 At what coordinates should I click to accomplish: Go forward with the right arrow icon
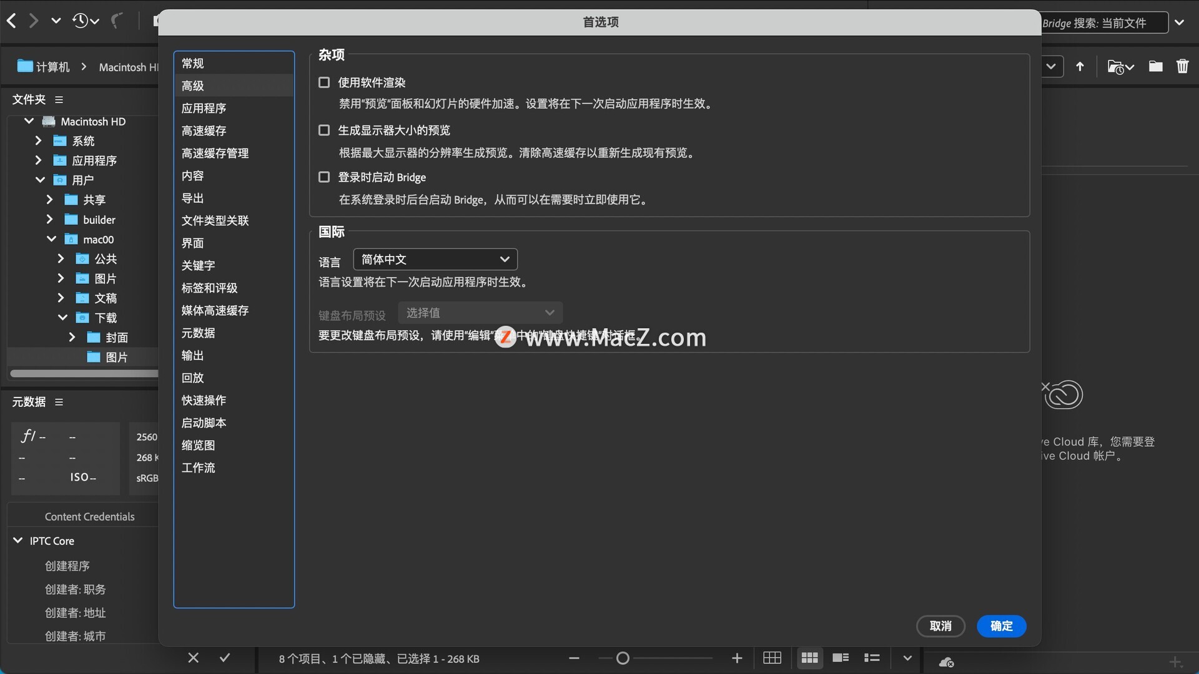pyautogui.click(x=34, y=21)
